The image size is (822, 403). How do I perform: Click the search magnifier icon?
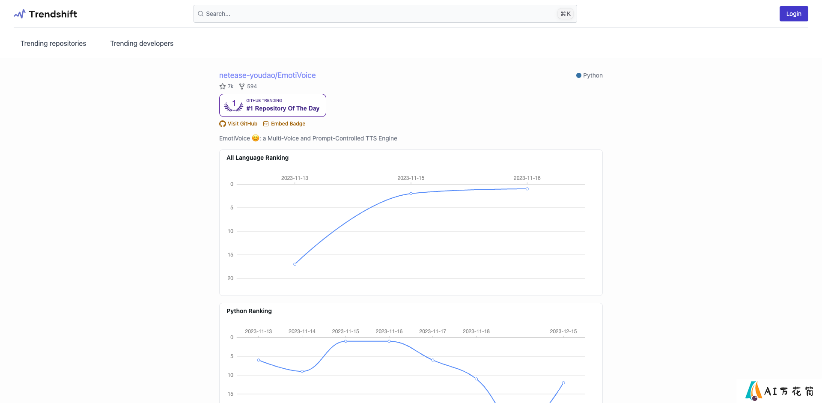pyautogui.click(x=200, y=14)
